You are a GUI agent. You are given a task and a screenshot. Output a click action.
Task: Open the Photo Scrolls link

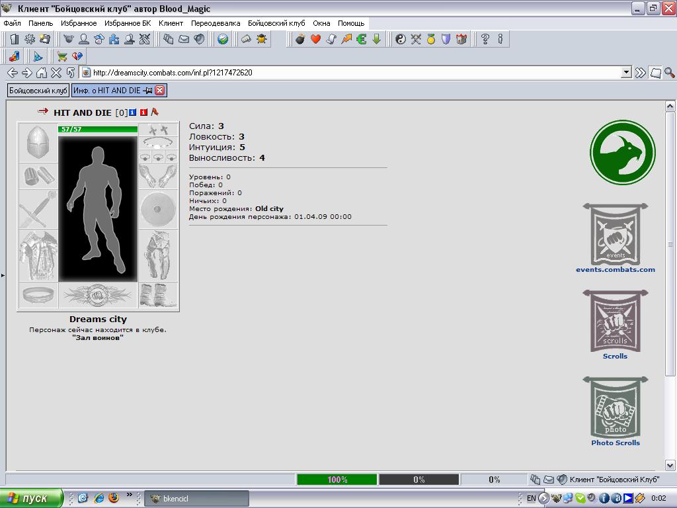coord(616,443)
